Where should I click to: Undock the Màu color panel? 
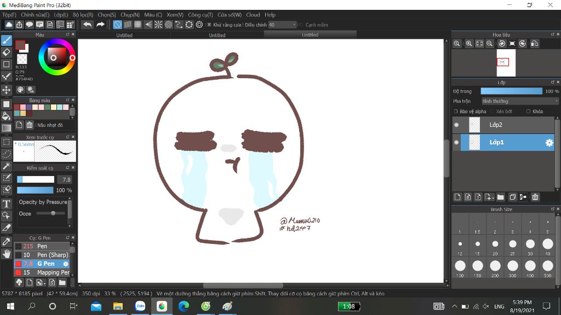67,34
